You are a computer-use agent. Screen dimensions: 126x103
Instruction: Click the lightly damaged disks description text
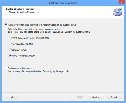39,71
